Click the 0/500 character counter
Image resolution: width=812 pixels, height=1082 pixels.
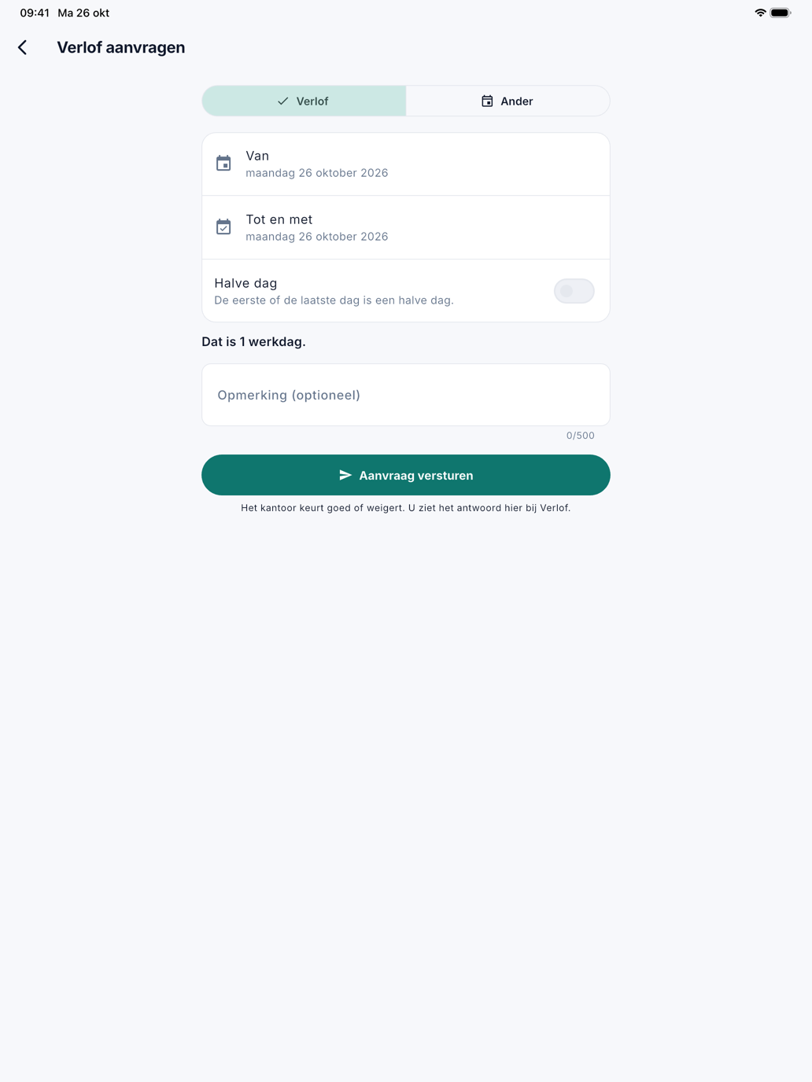pyautogui.click(x=581, y=436)
